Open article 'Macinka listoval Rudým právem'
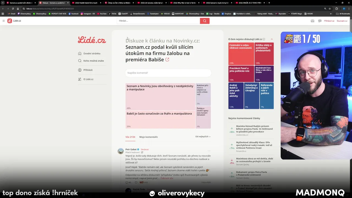The width and height of the screenshot is (352, 198). click(255, 129)
